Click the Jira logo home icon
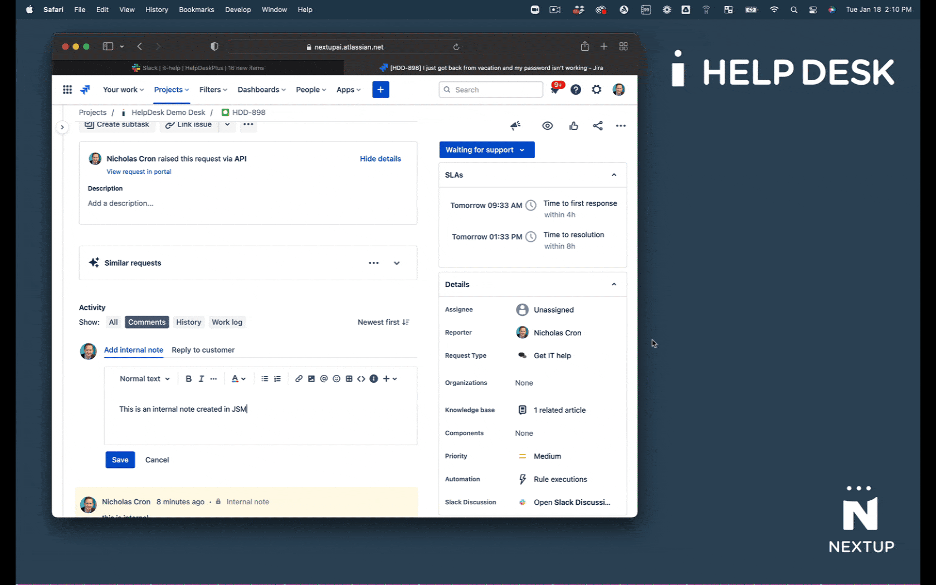Image resolution: width=936 pixels, height=585 pixels. [x=85, y=90]
